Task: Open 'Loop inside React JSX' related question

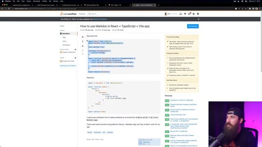Action: point(178,115)
